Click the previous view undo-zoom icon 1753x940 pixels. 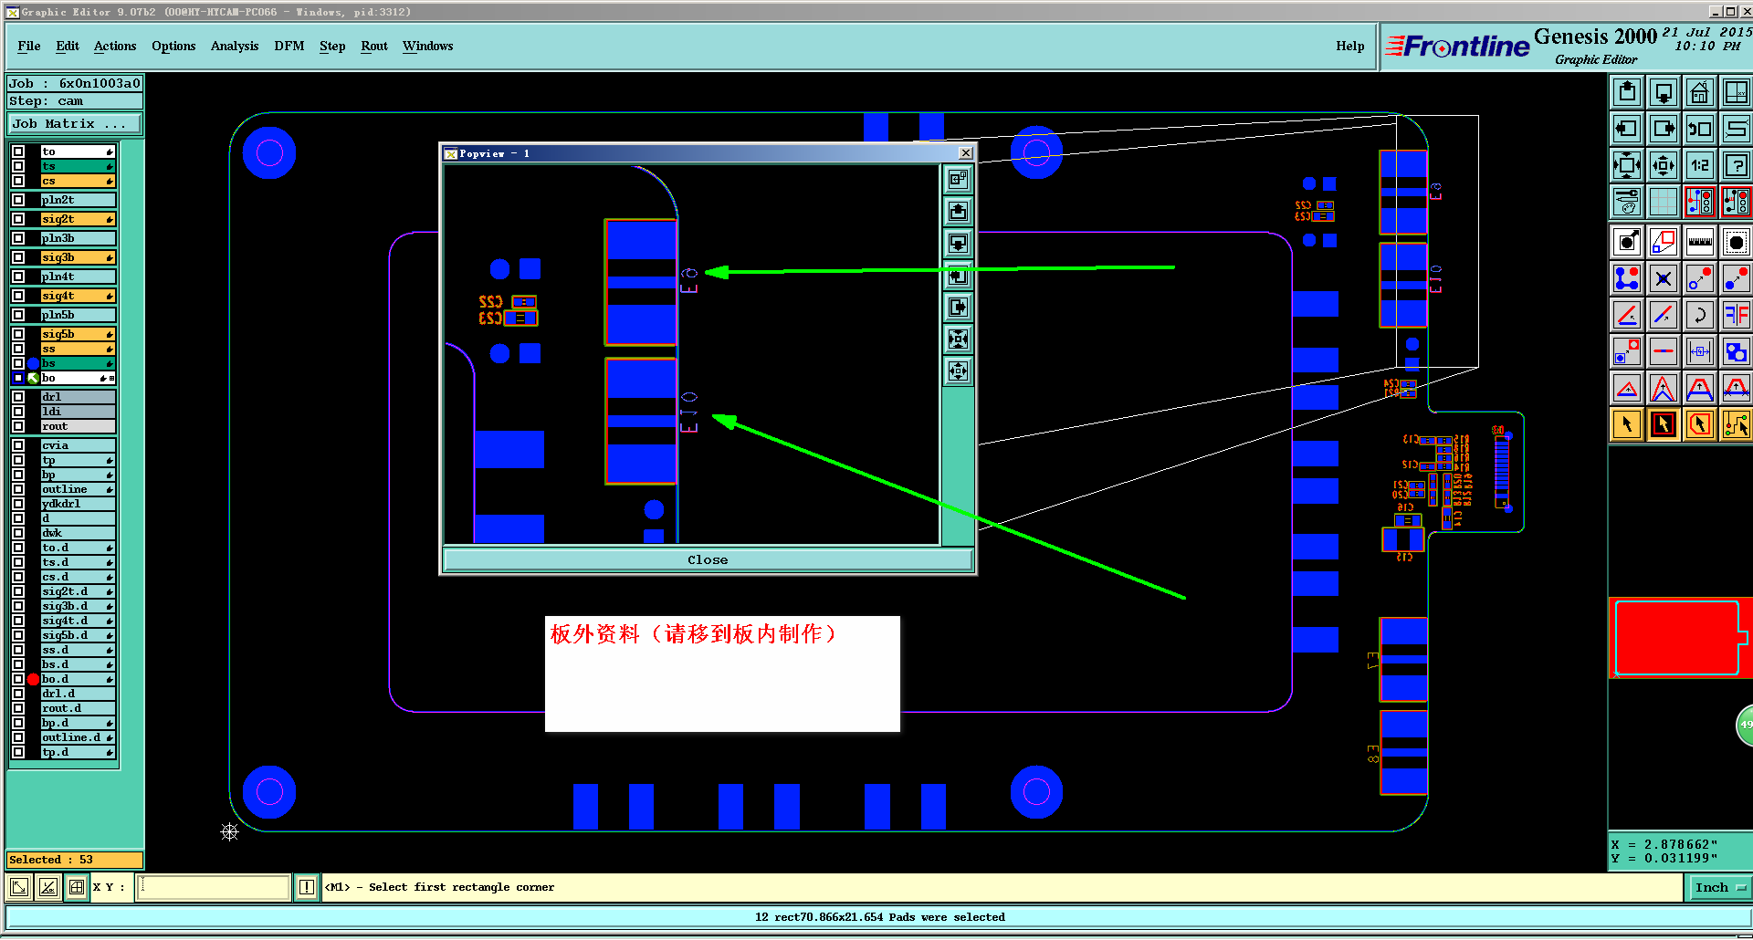click(1699, 129)
